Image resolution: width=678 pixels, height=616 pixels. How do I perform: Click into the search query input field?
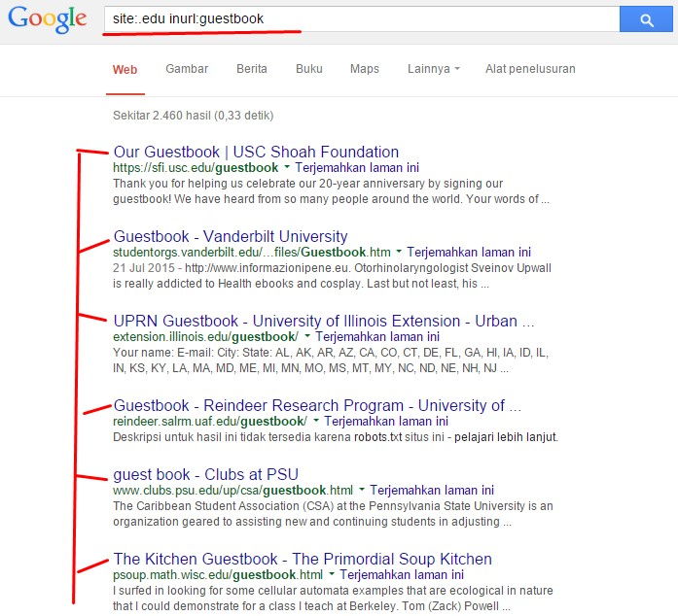coord(362,19)
